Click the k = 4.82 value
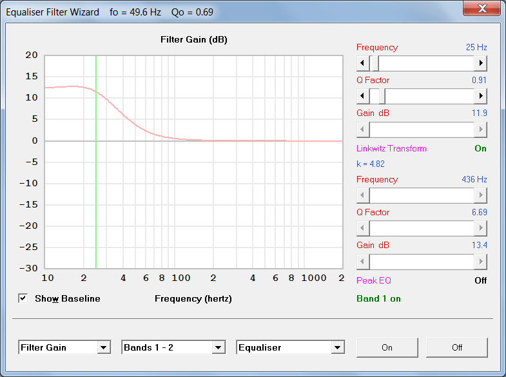 [371, 164]
